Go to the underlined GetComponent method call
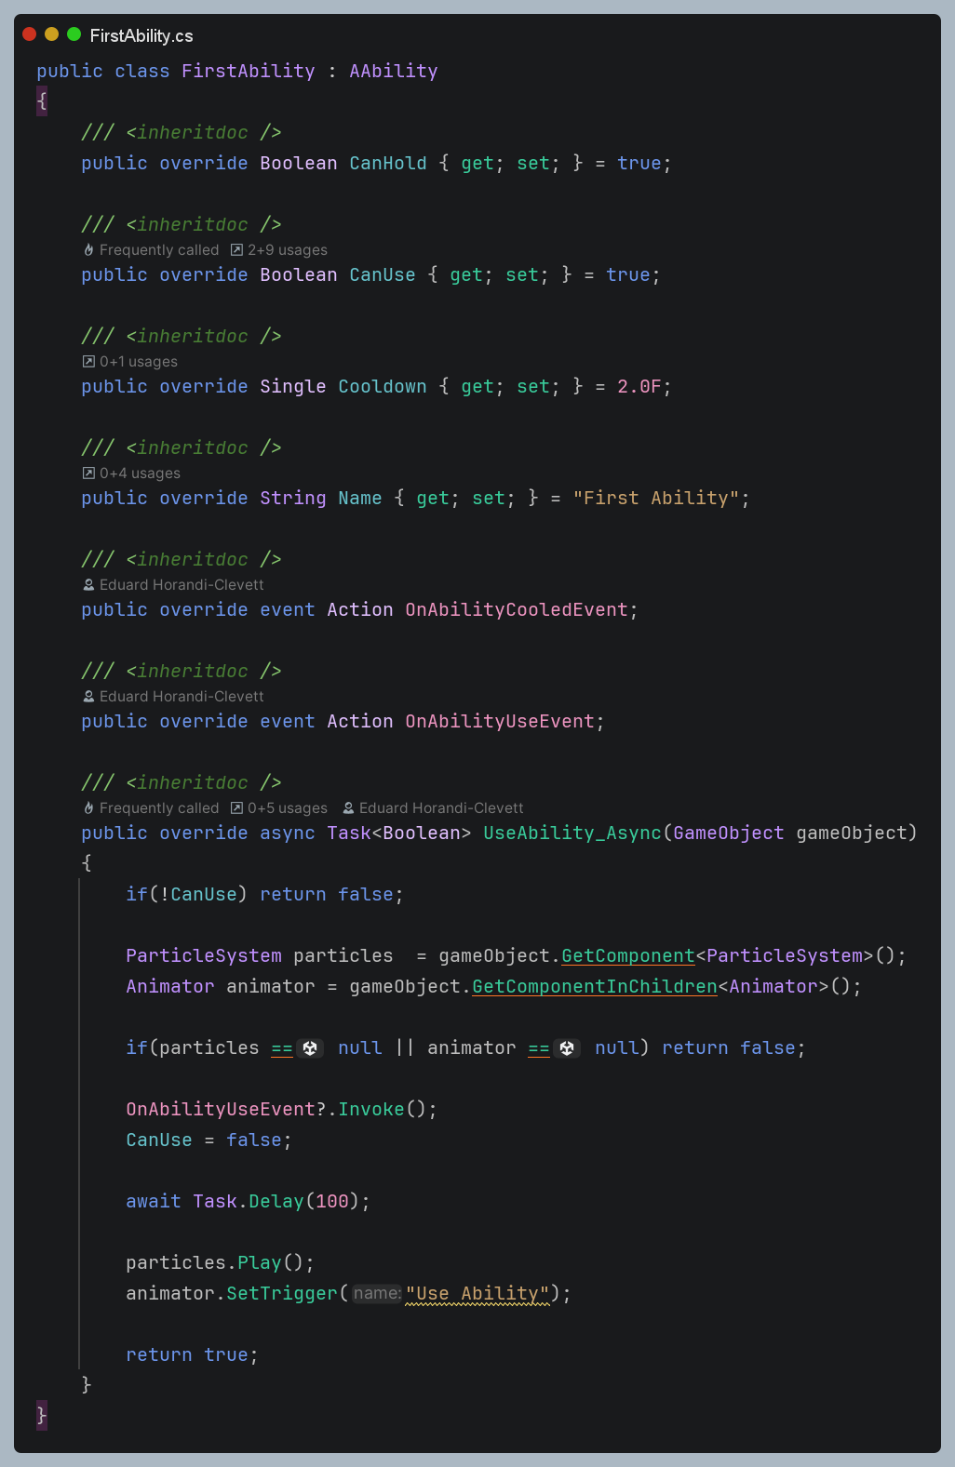Screen dimensions: 955x1467 627,956
